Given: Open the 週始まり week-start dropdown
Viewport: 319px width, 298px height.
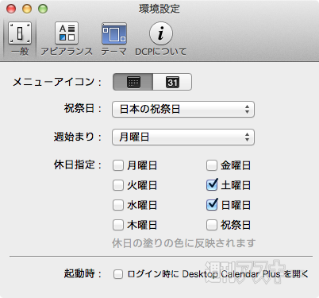Looking at the screenshot, I should (183, 137).
